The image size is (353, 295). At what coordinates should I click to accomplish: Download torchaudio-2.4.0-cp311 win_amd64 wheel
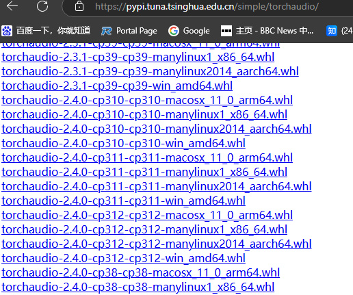[123, 201]
